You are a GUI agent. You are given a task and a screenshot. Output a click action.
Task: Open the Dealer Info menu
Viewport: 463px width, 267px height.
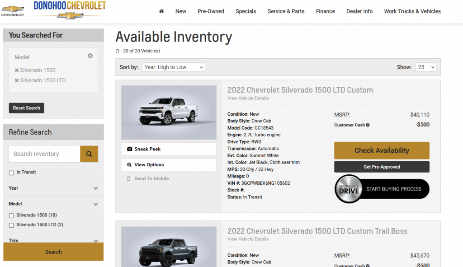pos(359,11)
